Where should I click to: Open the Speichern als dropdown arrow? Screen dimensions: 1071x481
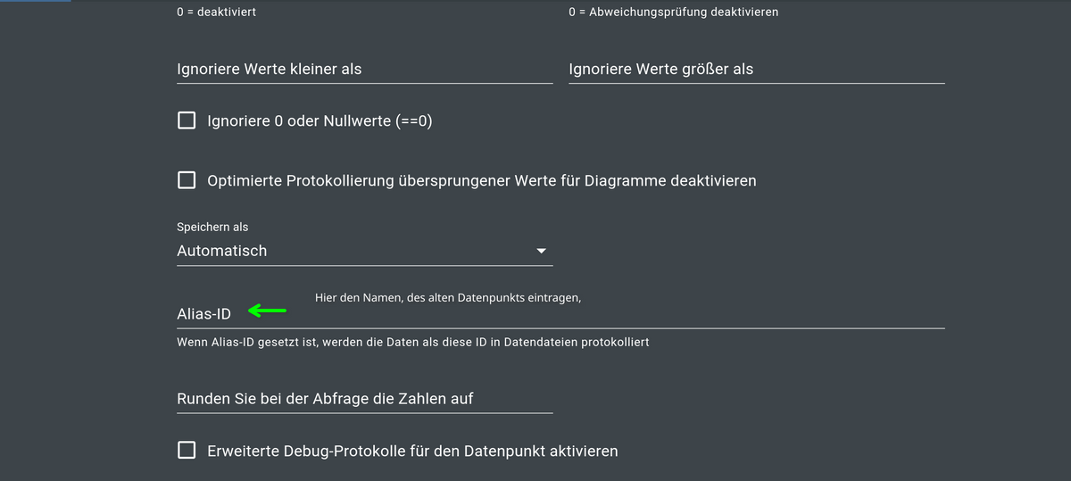click(x=541, y=252)
